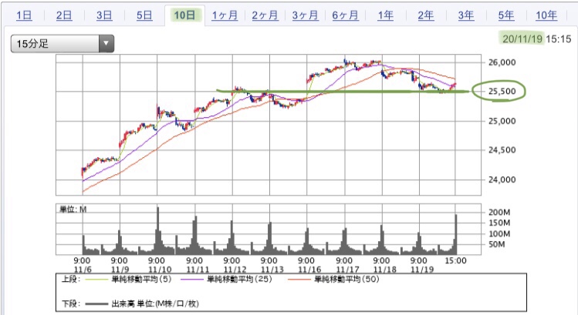Screen dimensions: 578x315
Task: Click the 11/6 opening candlestick on the price chart
Action: point(83,173)
